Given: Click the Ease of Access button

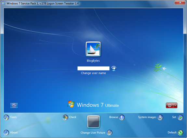Looking at the screenshot, I should (x=14, y=105).
